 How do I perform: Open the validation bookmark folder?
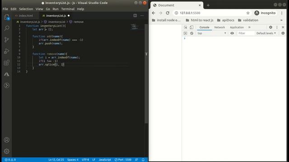pyautogui.click(x=248, y=20)
